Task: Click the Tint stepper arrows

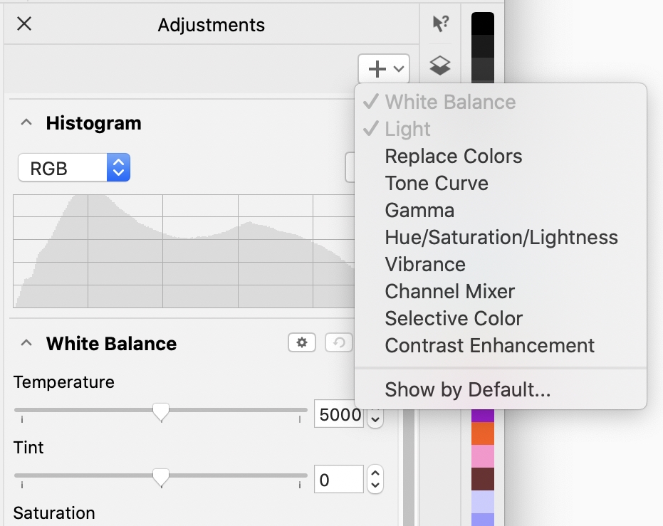Action: (x=375, y=480)
